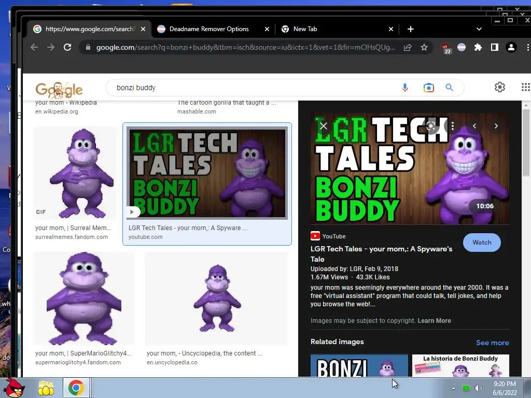Open the Learn More copyright link
This screenshot has height=398, width=531.
coord(434,320)
